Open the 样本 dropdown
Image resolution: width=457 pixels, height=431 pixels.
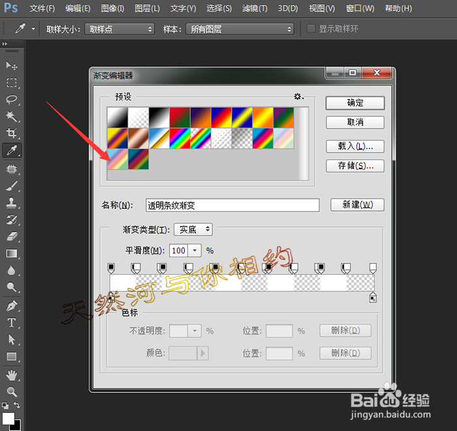pos(240,29)
